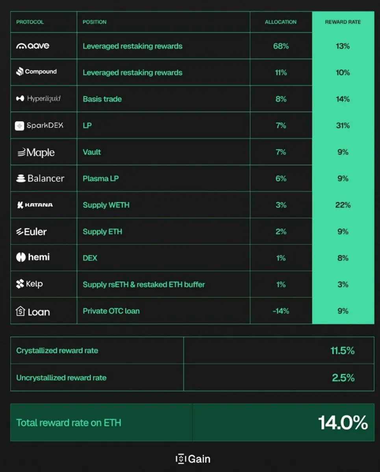Viewport: 380px width, 472px height.
Task: Click the Supply WETH position text
Action: pyautogui.click(x=106, y=205)
